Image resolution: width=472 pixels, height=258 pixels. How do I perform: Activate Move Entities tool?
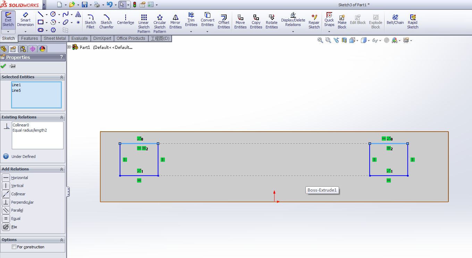tap(240, 22)
